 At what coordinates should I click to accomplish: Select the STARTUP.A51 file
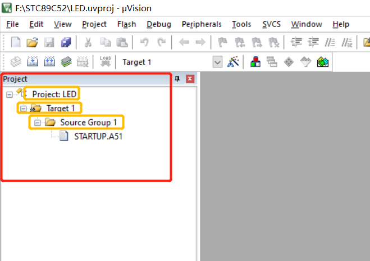click(98, 137)
